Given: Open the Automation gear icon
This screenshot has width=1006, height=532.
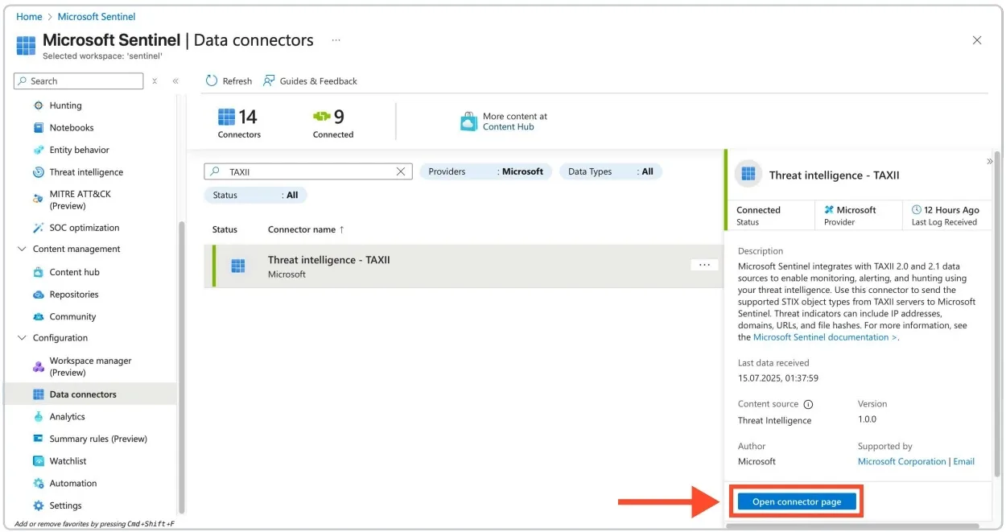Looking at the screenshot, I should tap(39, 484).
